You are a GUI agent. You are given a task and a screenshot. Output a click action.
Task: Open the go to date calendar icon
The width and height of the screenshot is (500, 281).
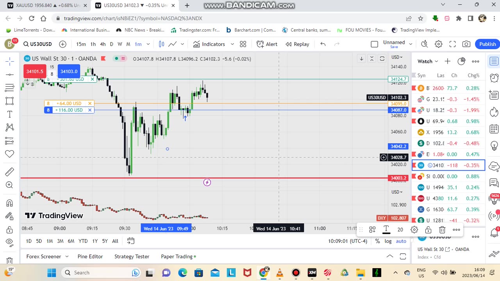click(131, 241)
